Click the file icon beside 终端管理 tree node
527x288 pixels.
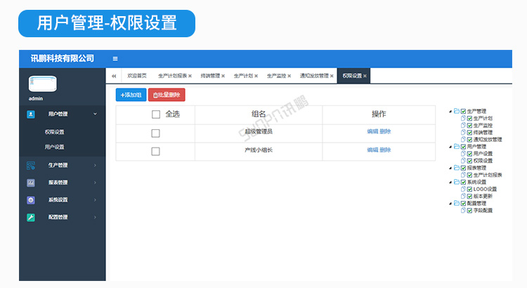tap(463, 132)
